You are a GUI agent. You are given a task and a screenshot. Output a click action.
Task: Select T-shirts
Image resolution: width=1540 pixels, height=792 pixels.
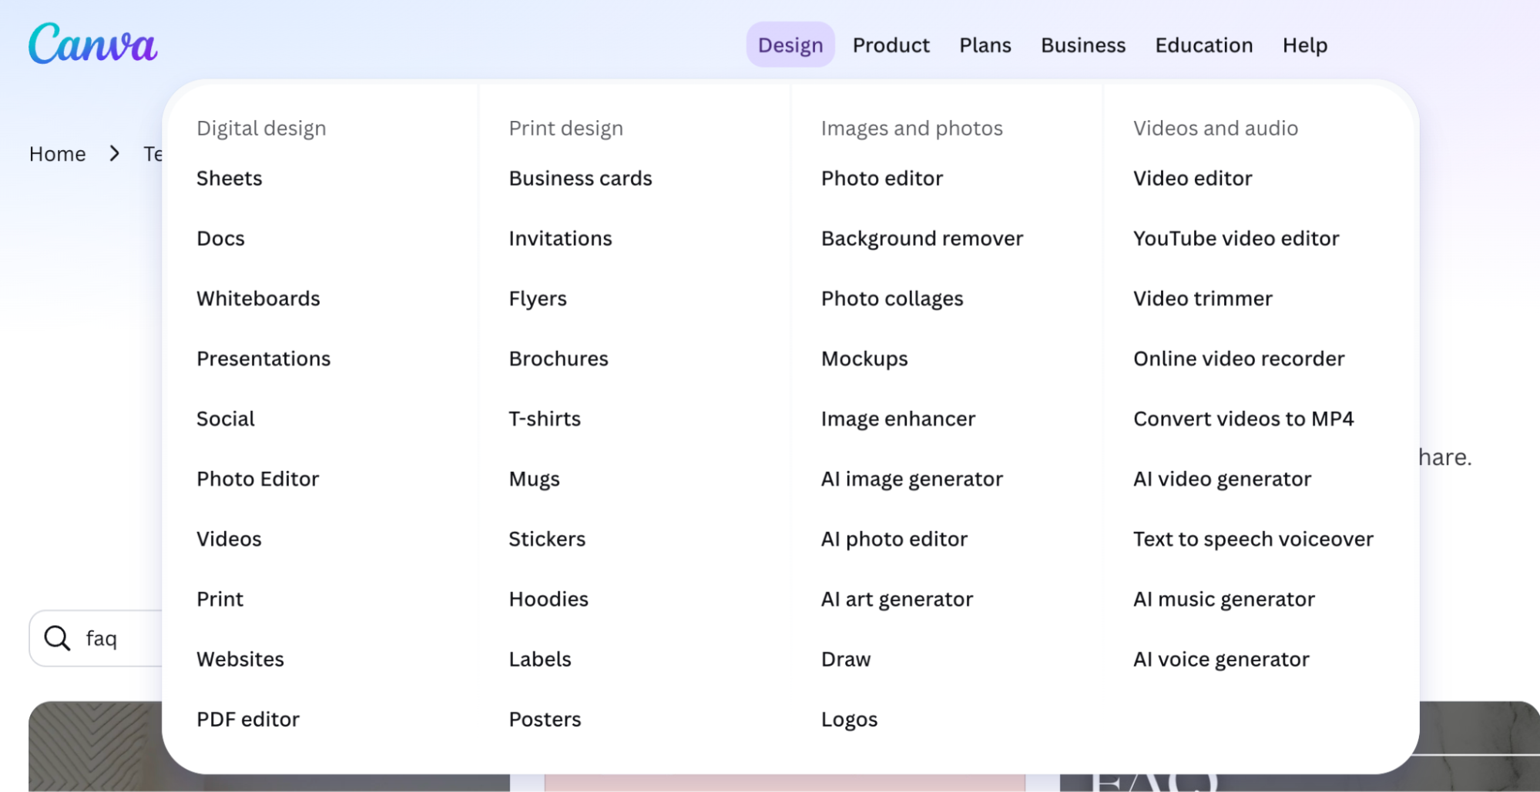coord(545,419)
